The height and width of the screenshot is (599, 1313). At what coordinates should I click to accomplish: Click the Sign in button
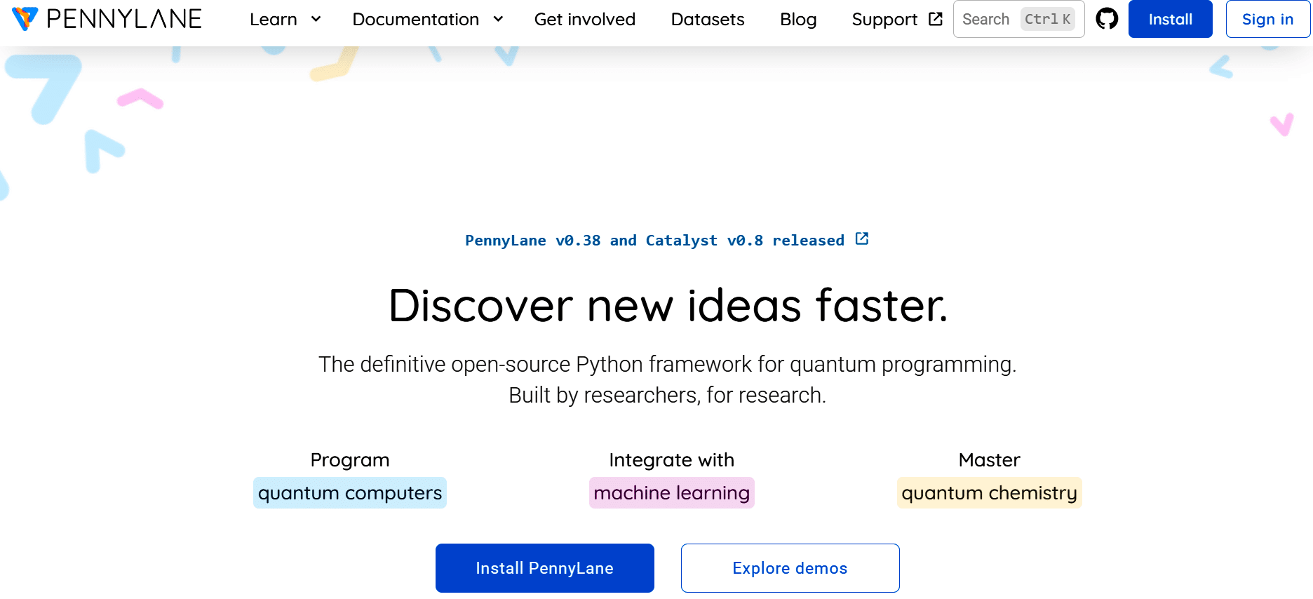point(1267,19)
